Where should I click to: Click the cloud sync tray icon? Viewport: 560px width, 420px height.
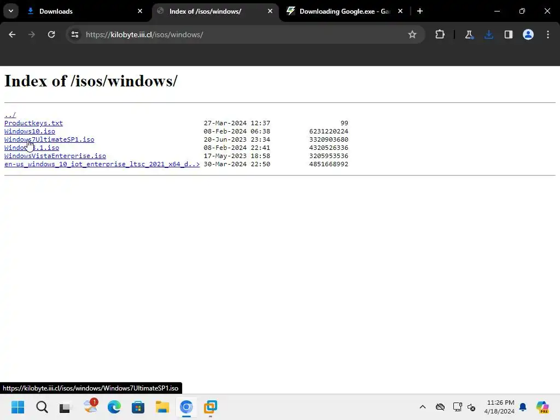click(440, 407)
